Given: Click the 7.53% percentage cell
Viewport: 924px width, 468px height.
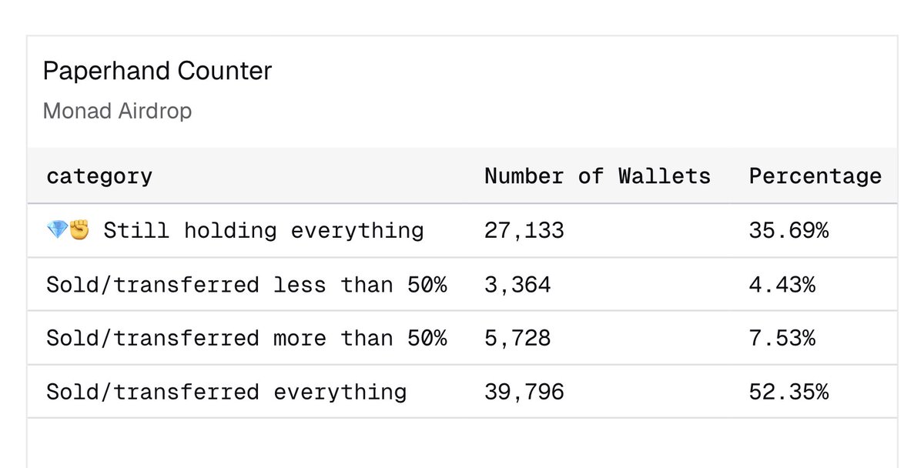Looking at the screenshot, I should pyautogui.click(x=782, y=338).
